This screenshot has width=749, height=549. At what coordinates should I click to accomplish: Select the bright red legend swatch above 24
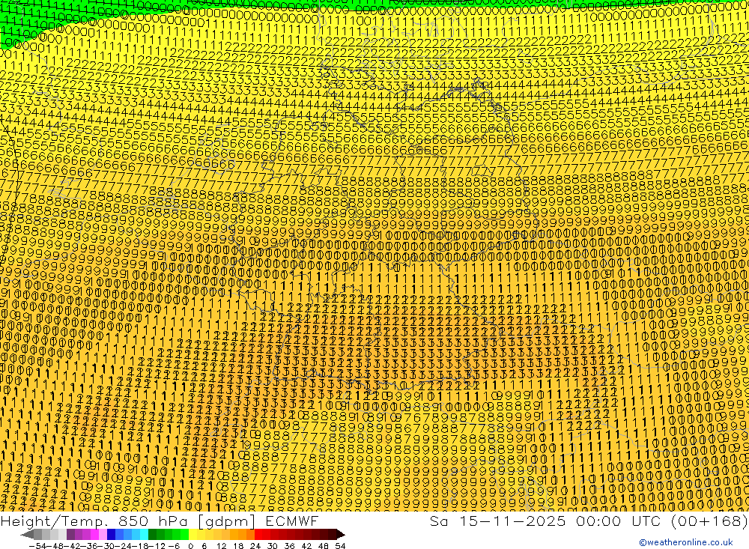[258, 534]
